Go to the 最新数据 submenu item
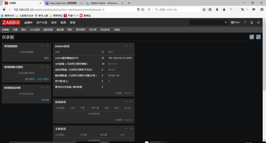Screen dimensions: 266x143 (48, 30)
